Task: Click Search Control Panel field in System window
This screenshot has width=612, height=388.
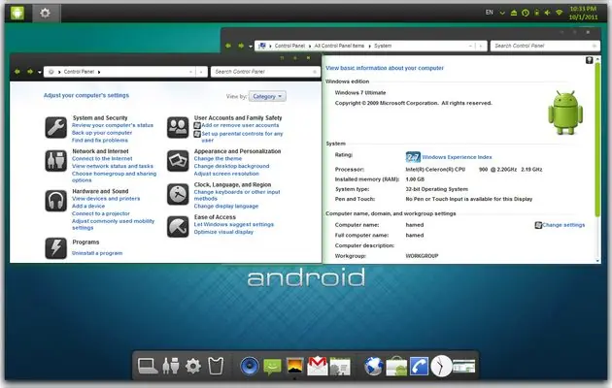Action: coord(545,46)
